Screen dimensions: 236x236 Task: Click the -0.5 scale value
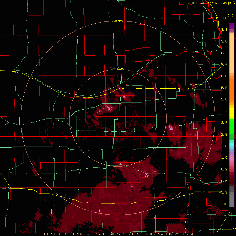223,181
